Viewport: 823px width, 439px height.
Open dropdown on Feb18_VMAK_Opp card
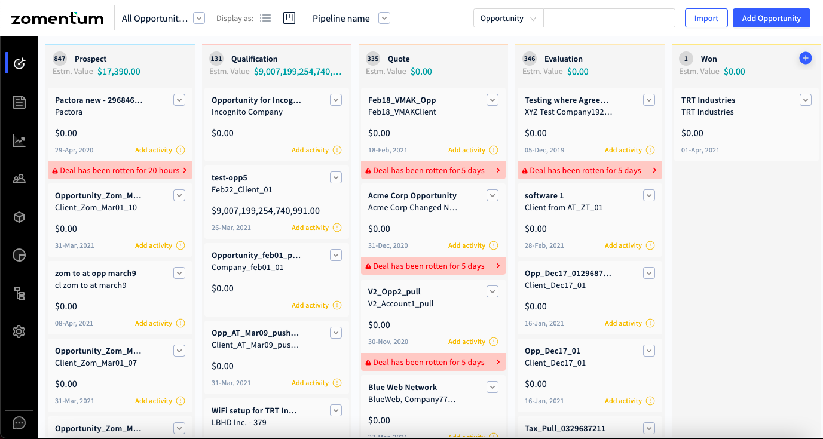coord(492,100)
